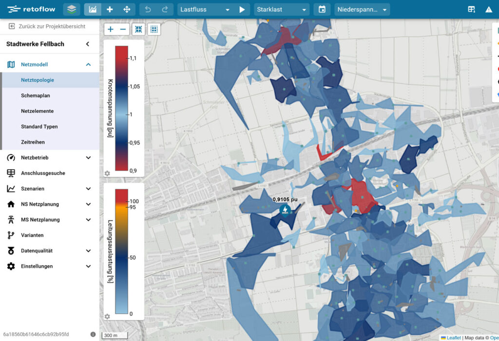Viewport: 499px width, 341px height.
Task: Click the 0,9105 pu voltage label
Action: [285, 199]
